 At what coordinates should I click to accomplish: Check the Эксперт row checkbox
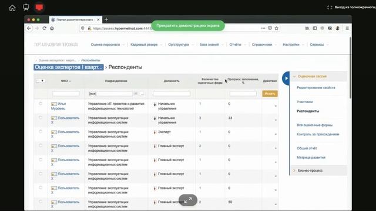41,131
